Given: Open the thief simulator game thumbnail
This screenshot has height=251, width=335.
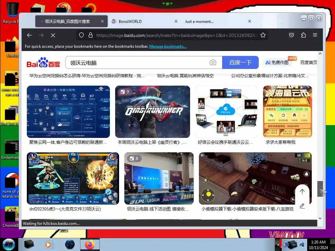Looking at the screenshot, I should point(255,178).
